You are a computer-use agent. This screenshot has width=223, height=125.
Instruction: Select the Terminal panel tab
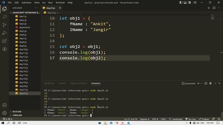tap(96, 83)
